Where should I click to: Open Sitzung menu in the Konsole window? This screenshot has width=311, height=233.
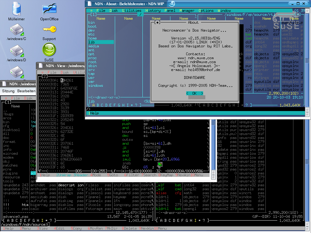point(8,91)
